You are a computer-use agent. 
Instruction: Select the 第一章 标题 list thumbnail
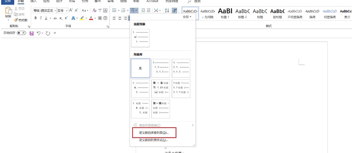161,109
